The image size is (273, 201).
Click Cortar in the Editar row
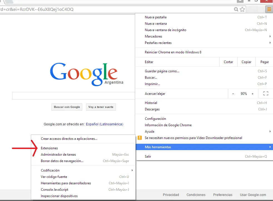[229, 62]
